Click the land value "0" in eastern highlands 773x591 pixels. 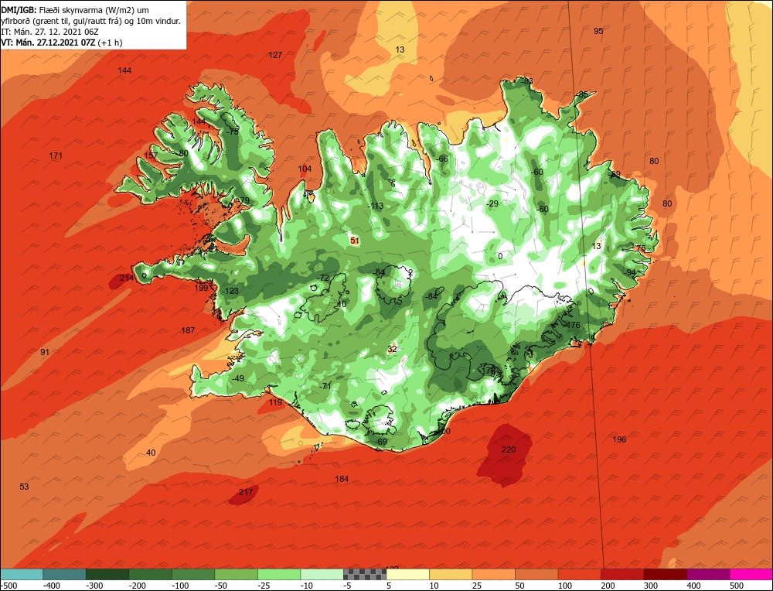(500, 256)
